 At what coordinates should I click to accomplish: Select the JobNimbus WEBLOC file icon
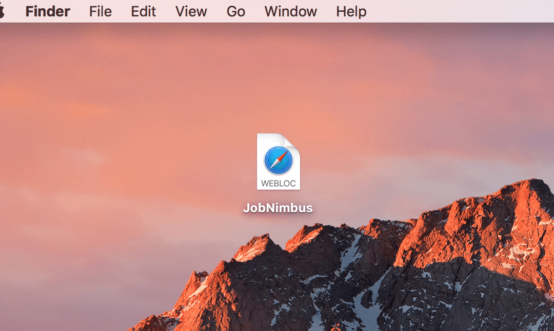(x=279, y=161)
